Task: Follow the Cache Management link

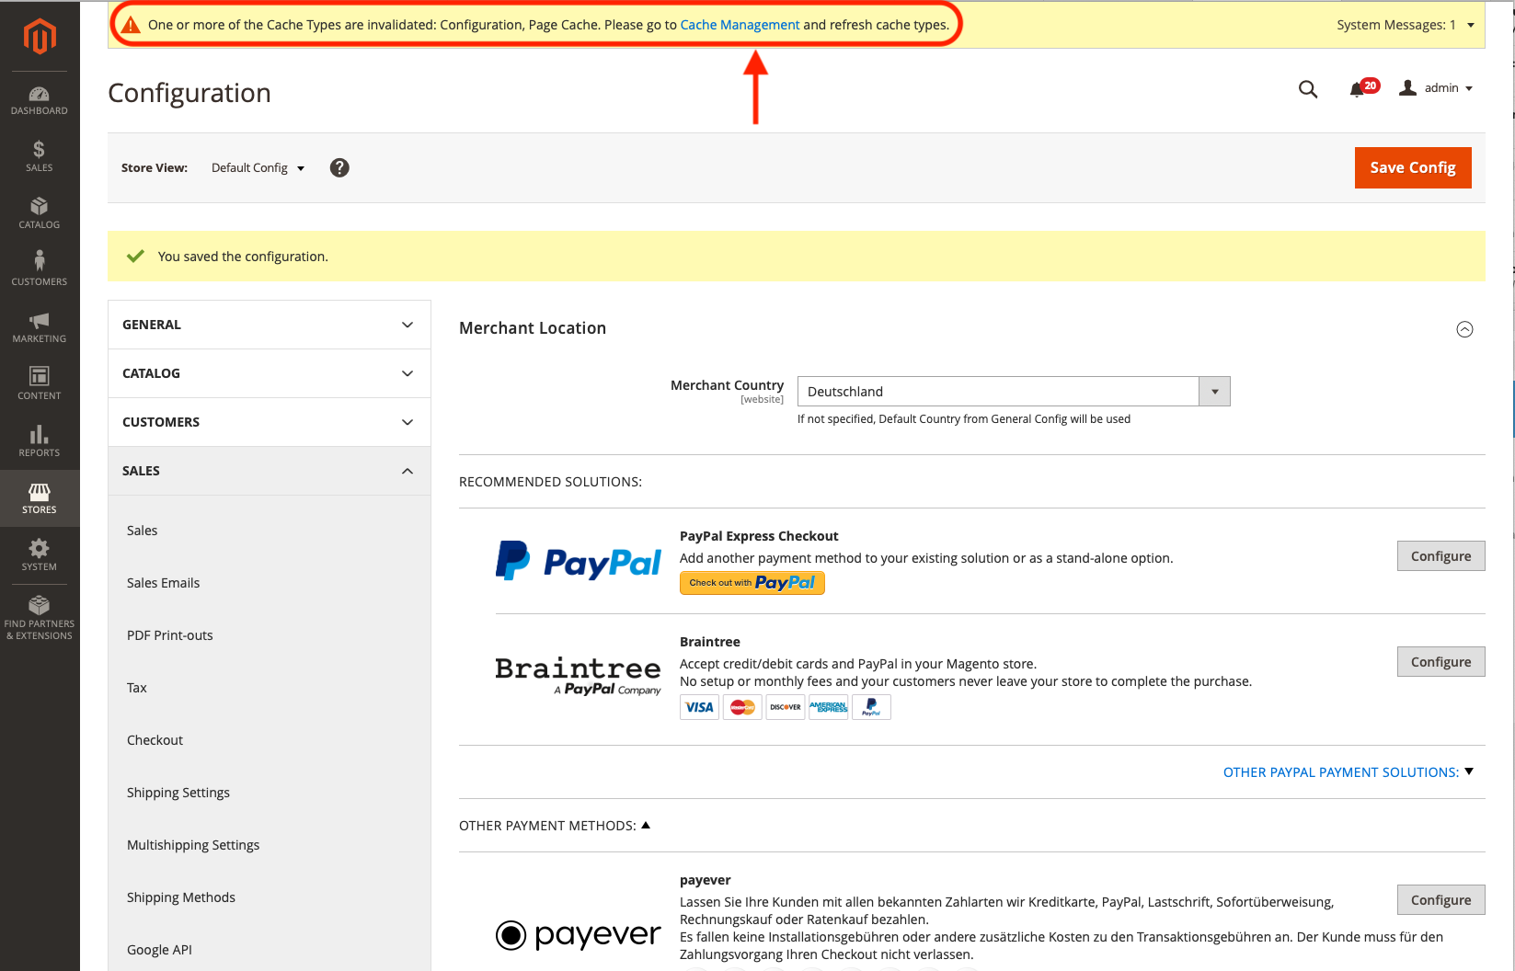Action: [x=740, y=25]
